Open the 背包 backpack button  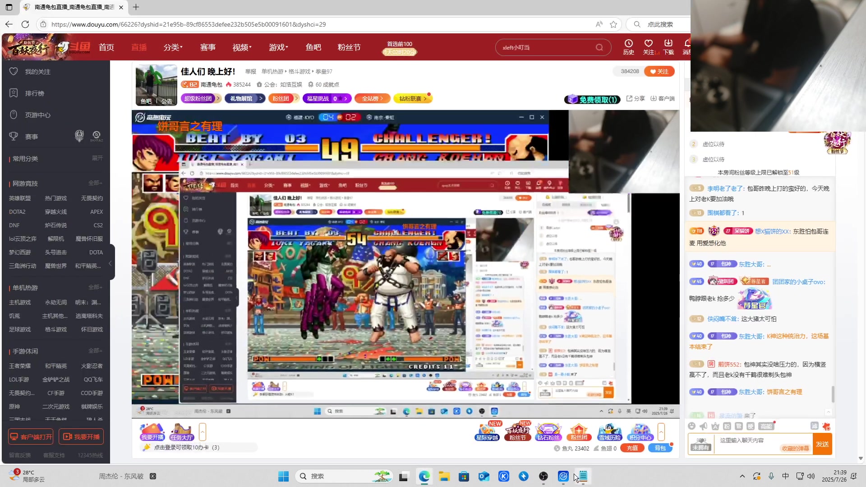(660, 448)
